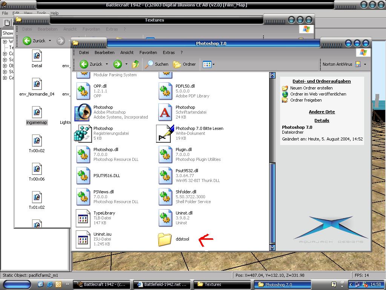Click the scrollbar up arrow in file list
The height and width of the screenshot is (290, 386).
point(272,76)
